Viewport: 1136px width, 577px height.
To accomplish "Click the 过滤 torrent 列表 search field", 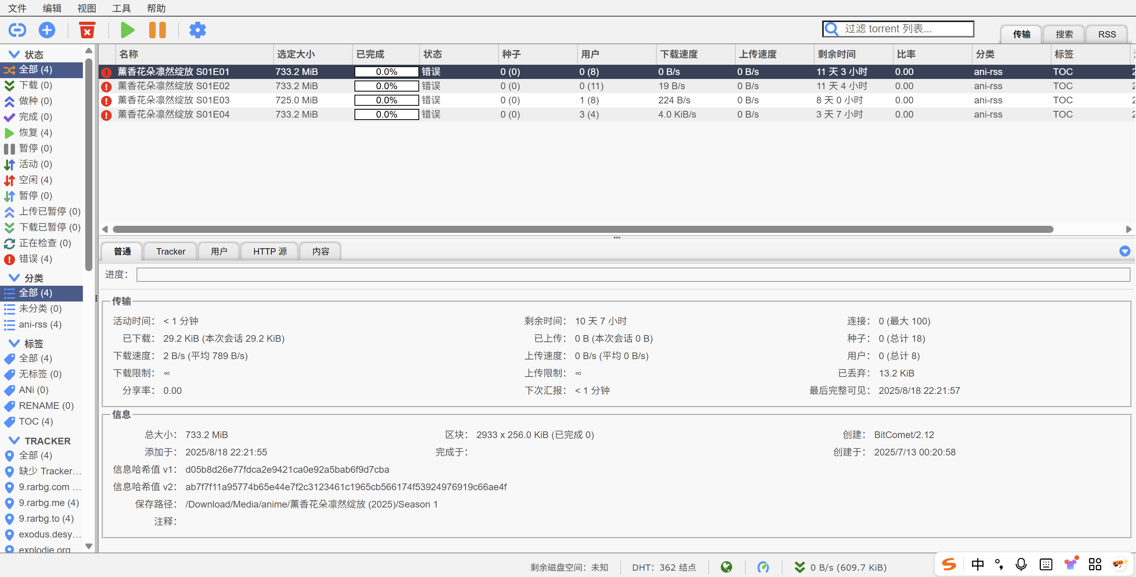I will pyautogui.click(x=898, y=29).
